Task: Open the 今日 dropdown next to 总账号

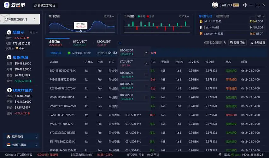Action: coord(34,32)
